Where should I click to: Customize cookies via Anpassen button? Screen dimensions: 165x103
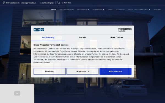tap(82, 71)
